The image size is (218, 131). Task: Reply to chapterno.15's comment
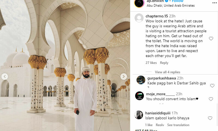164,63
